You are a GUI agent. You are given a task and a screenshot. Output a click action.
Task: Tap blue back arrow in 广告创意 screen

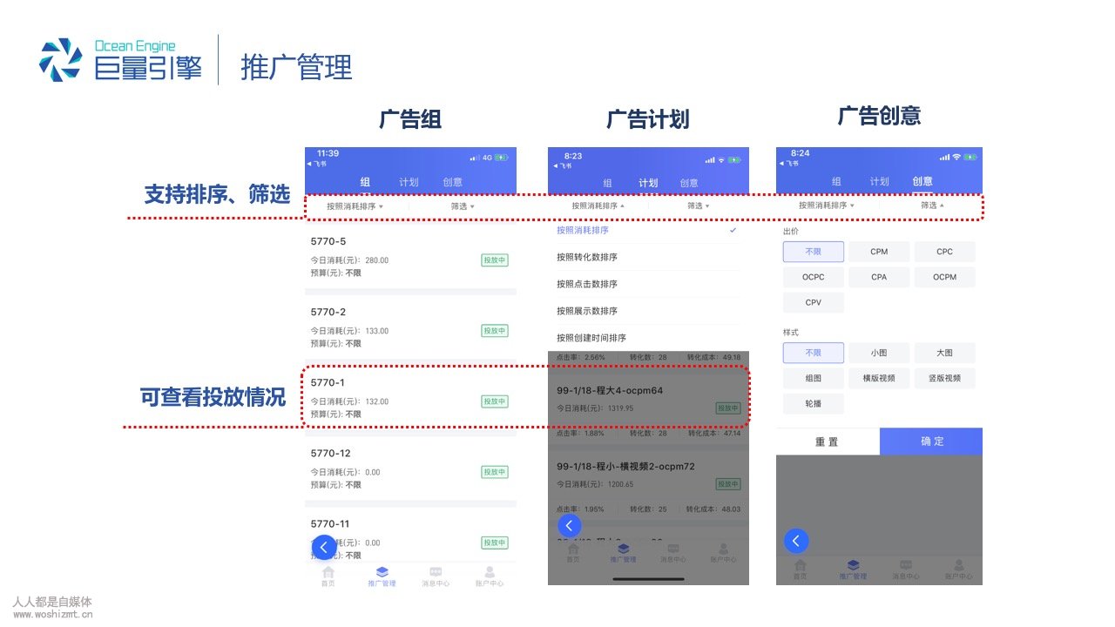795,541
